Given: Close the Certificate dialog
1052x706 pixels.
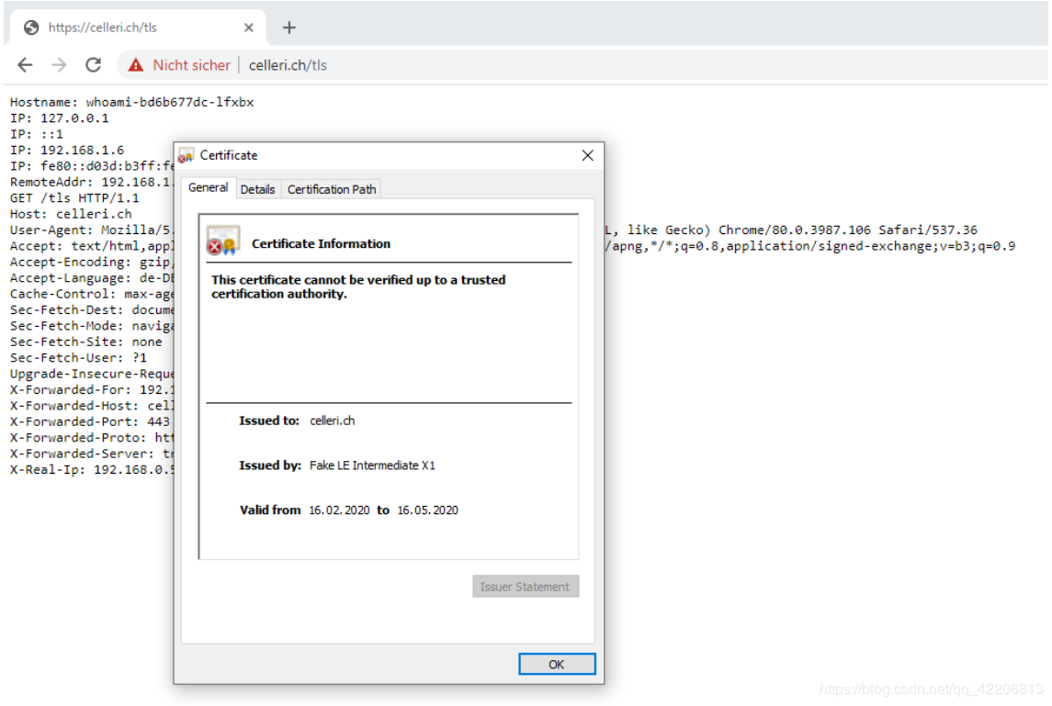Looking at the screenshot, I should (588, 155).
